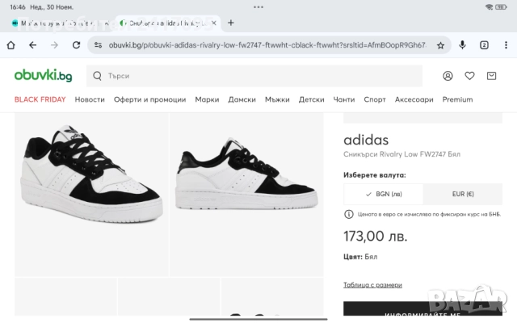
Task: Navigate back with the back arrow
Action: pos(32,45)
